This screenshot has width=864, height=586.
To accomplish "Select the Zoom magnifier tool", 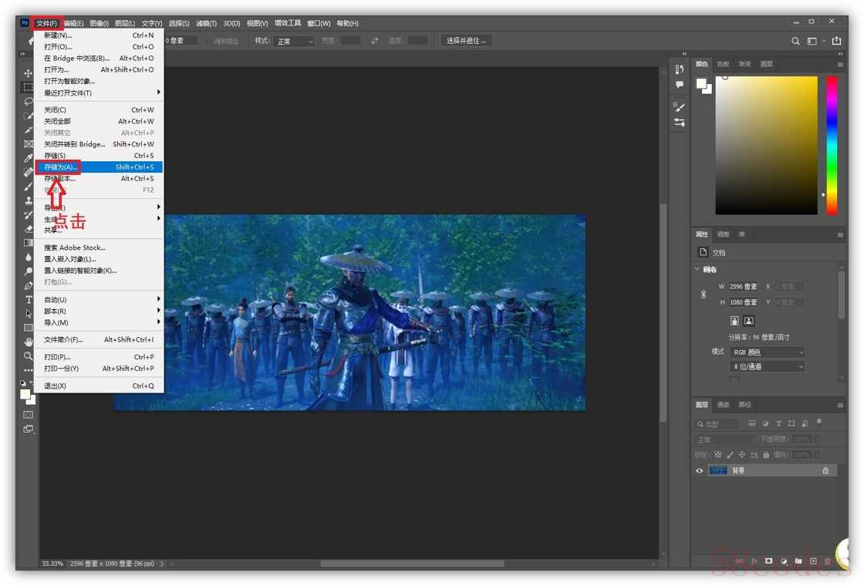I will [29, 356].
